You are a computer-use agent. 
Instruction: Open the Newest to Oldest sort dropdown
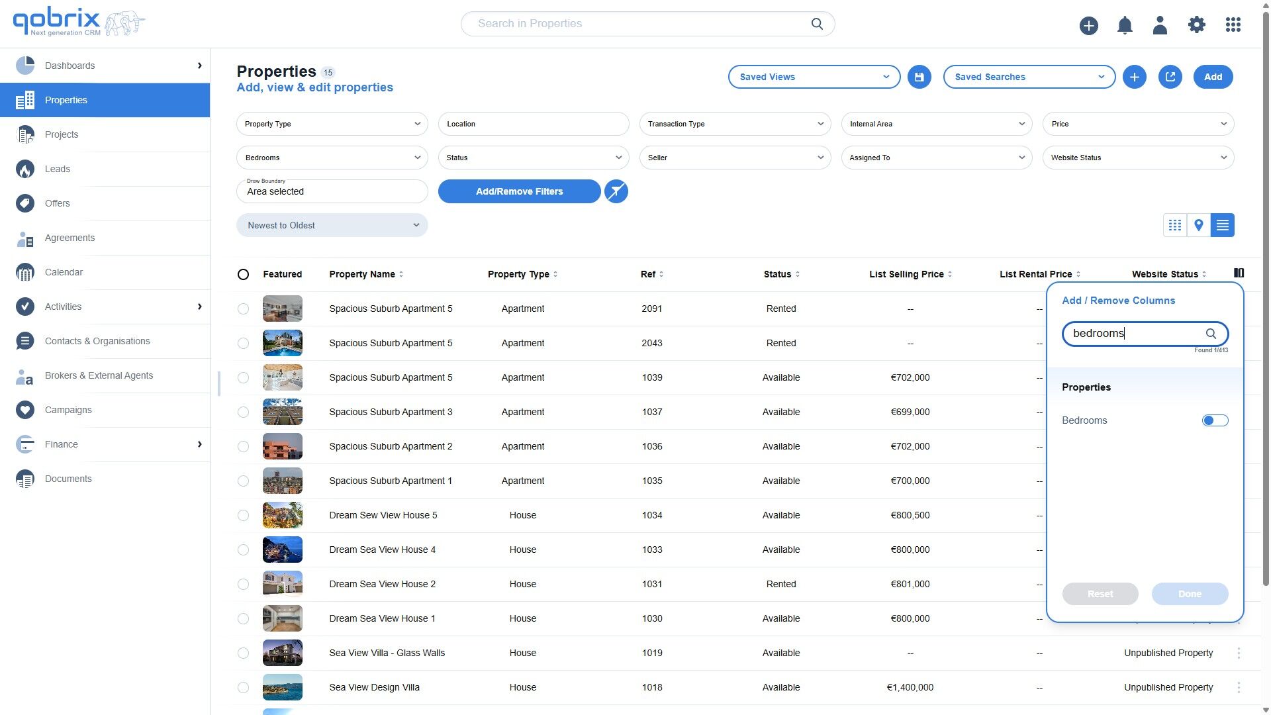(x=332, y=225)
